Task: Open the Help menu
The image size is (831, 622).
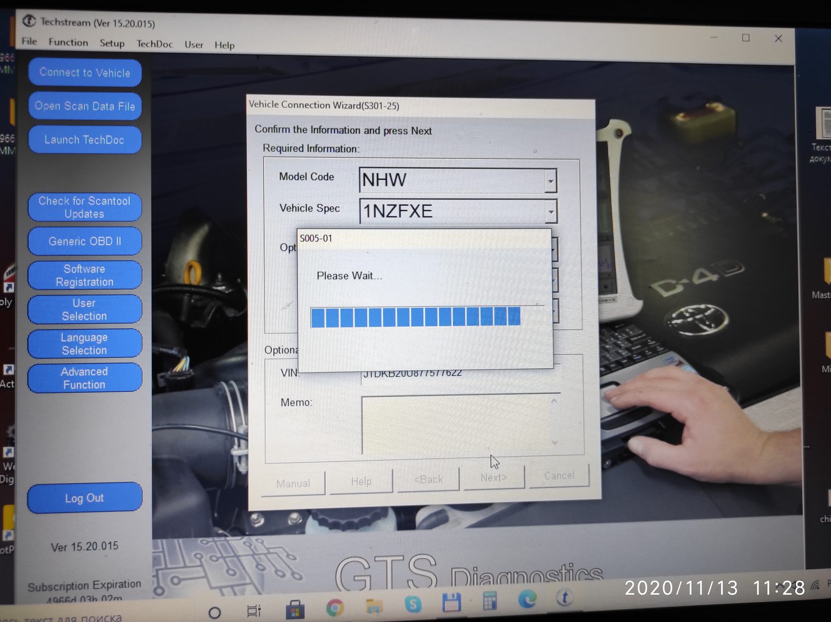Action: 224,45
